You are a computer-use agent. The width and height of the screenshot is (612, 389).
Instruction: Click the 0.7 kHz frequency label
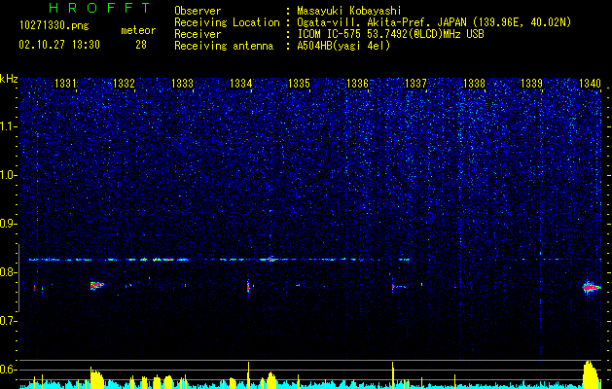8,321
